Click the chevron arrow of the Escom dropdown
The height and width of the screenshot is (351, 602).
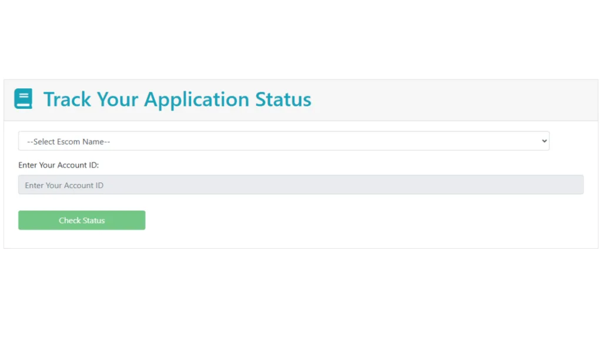pos(544,141)
